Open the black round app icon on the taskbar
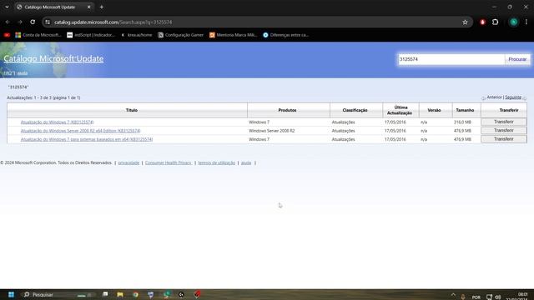 [181, 294]
